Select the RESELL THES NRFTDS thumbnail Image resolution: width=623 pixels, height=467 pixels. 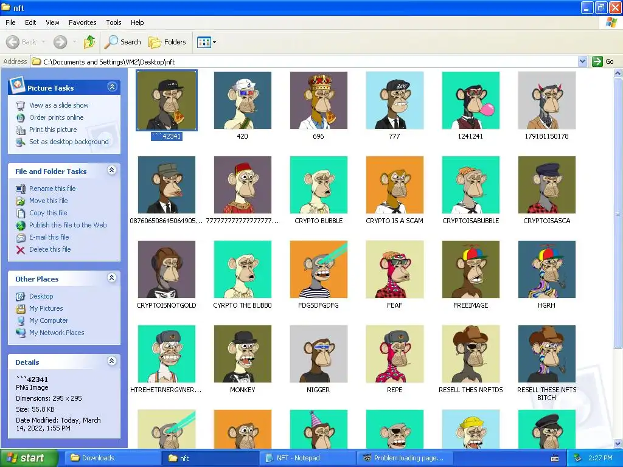[471, 354]
